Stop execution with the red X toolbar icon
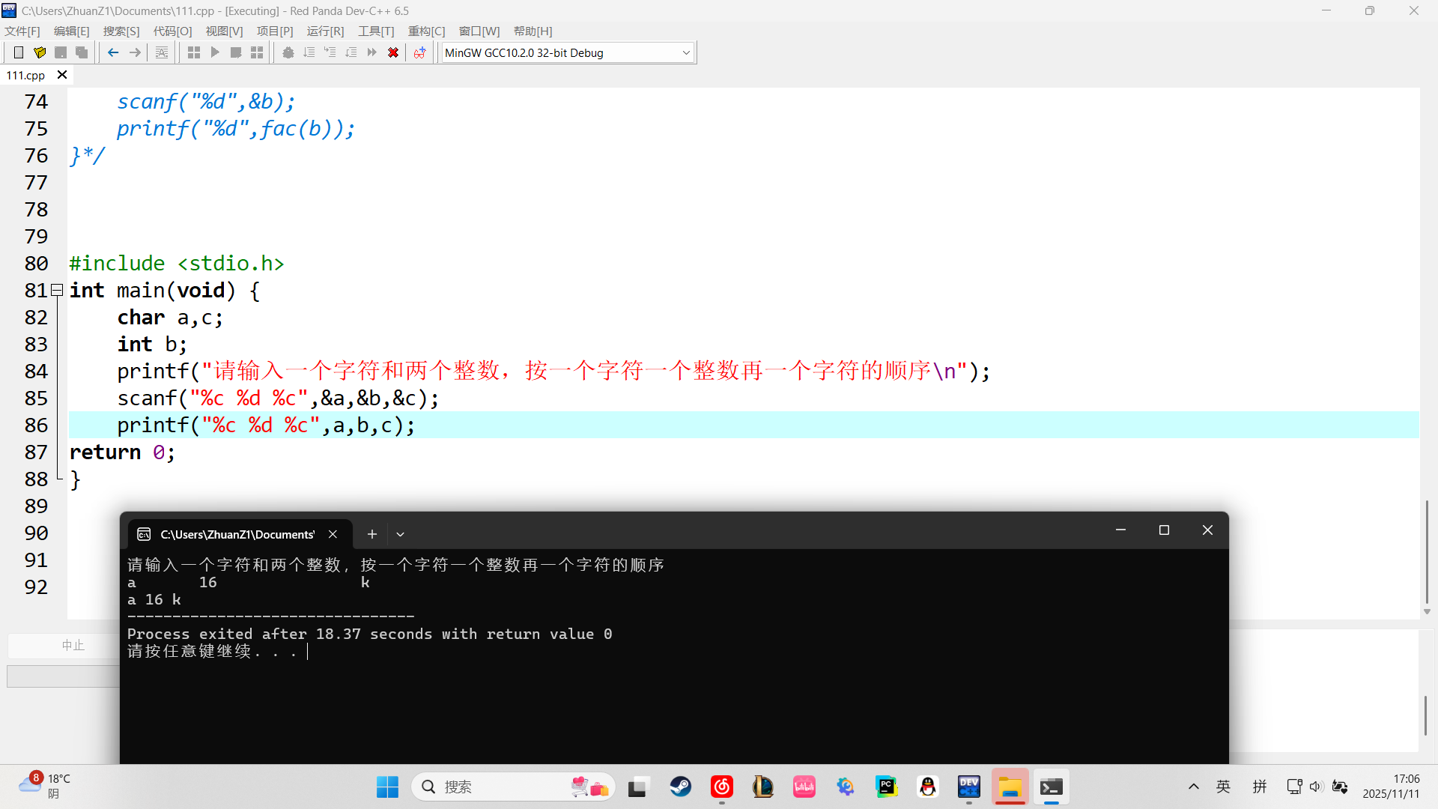The height and width of the screenshot is (809, 1438). coord(393,52)
